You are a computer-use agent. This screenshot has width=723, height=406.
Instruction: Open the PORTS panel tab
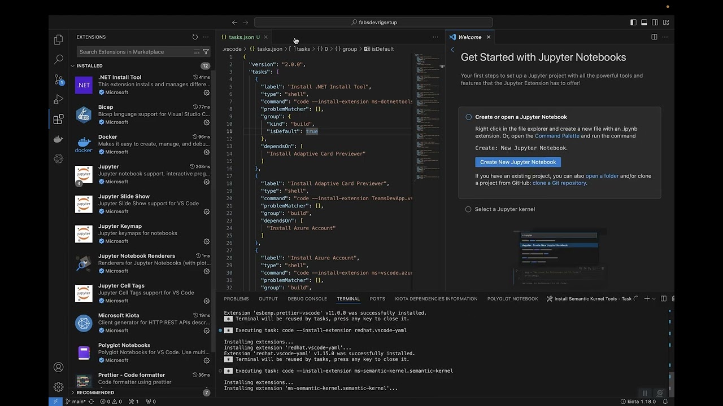point(377,299)
